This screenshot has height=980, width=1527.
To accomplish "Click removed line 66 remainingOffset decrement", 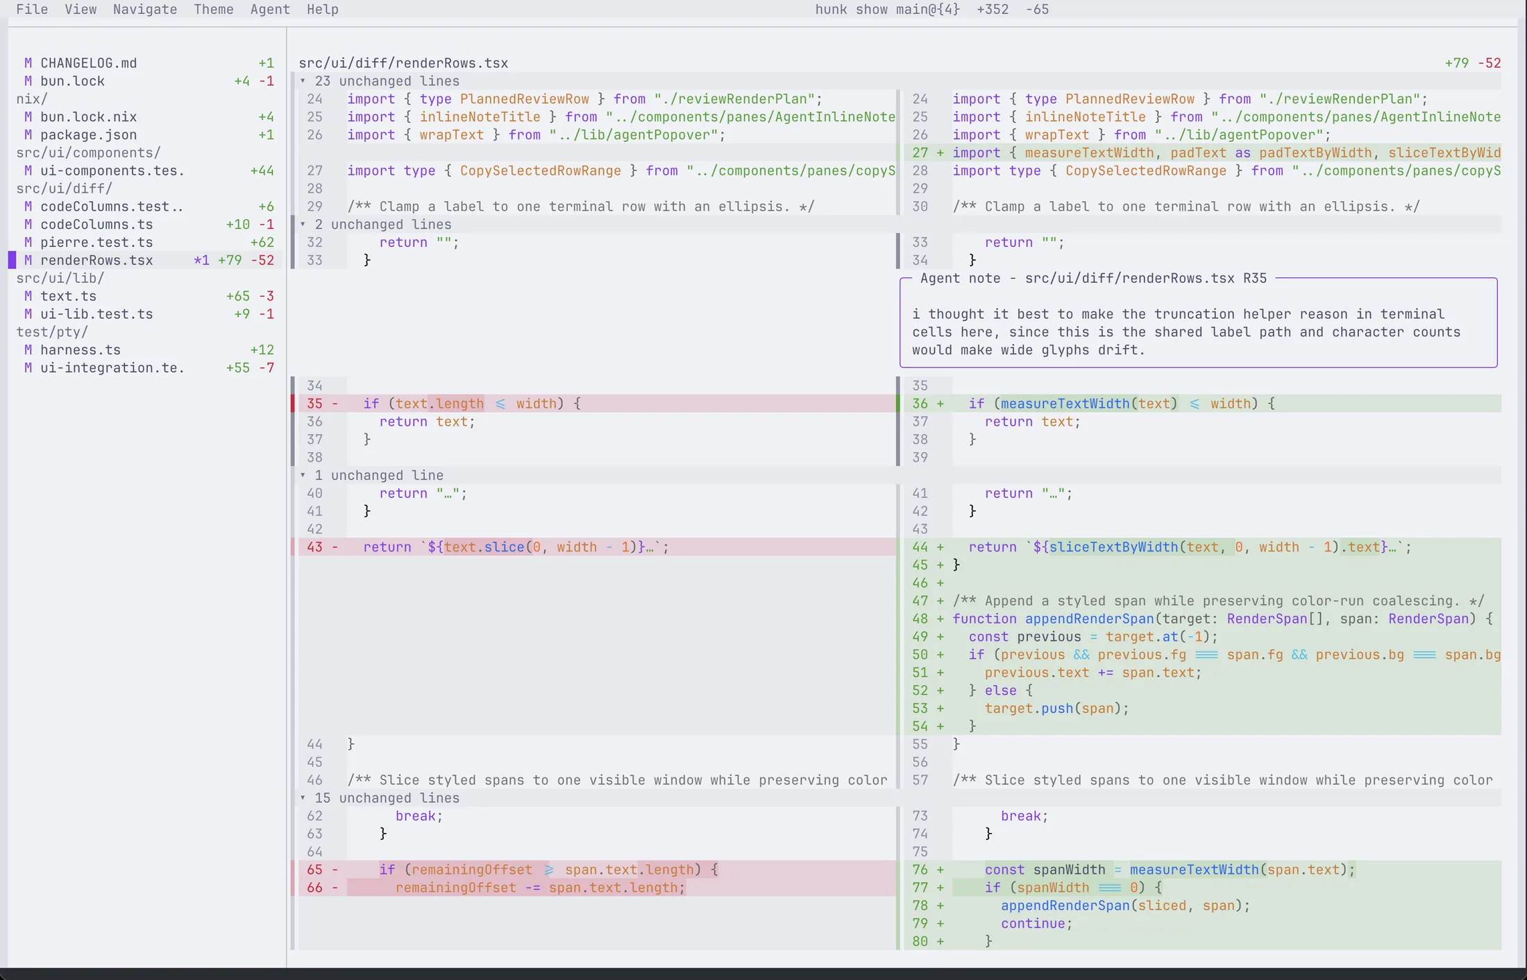I will 597,888.
